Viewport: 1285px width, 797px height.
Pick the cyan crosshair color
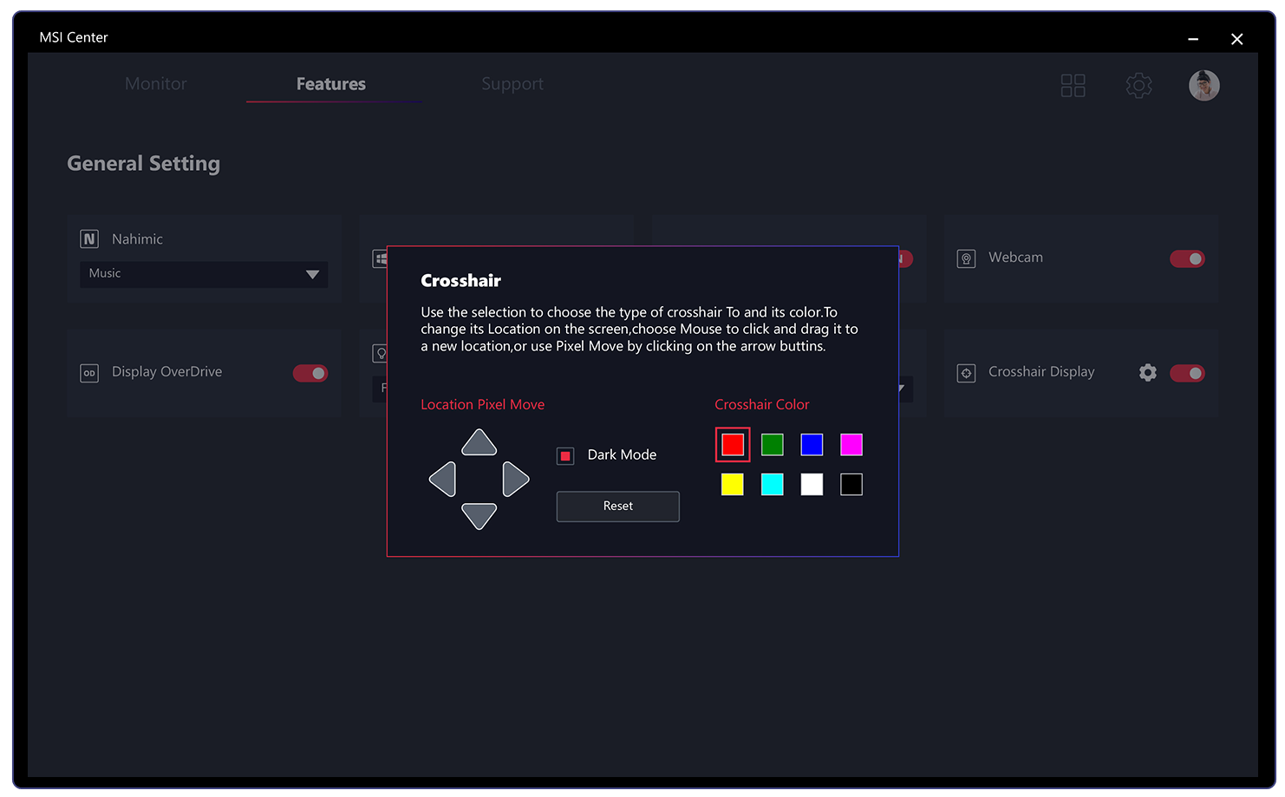click(x=772, y=485)
